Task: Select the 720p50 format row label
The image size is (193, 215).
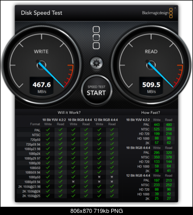Action: (x=35, y=140)
